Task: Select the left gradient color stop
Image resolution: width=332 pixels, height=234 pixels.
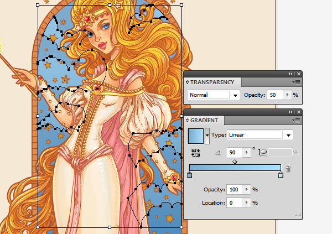Action: tap(190, 175)
